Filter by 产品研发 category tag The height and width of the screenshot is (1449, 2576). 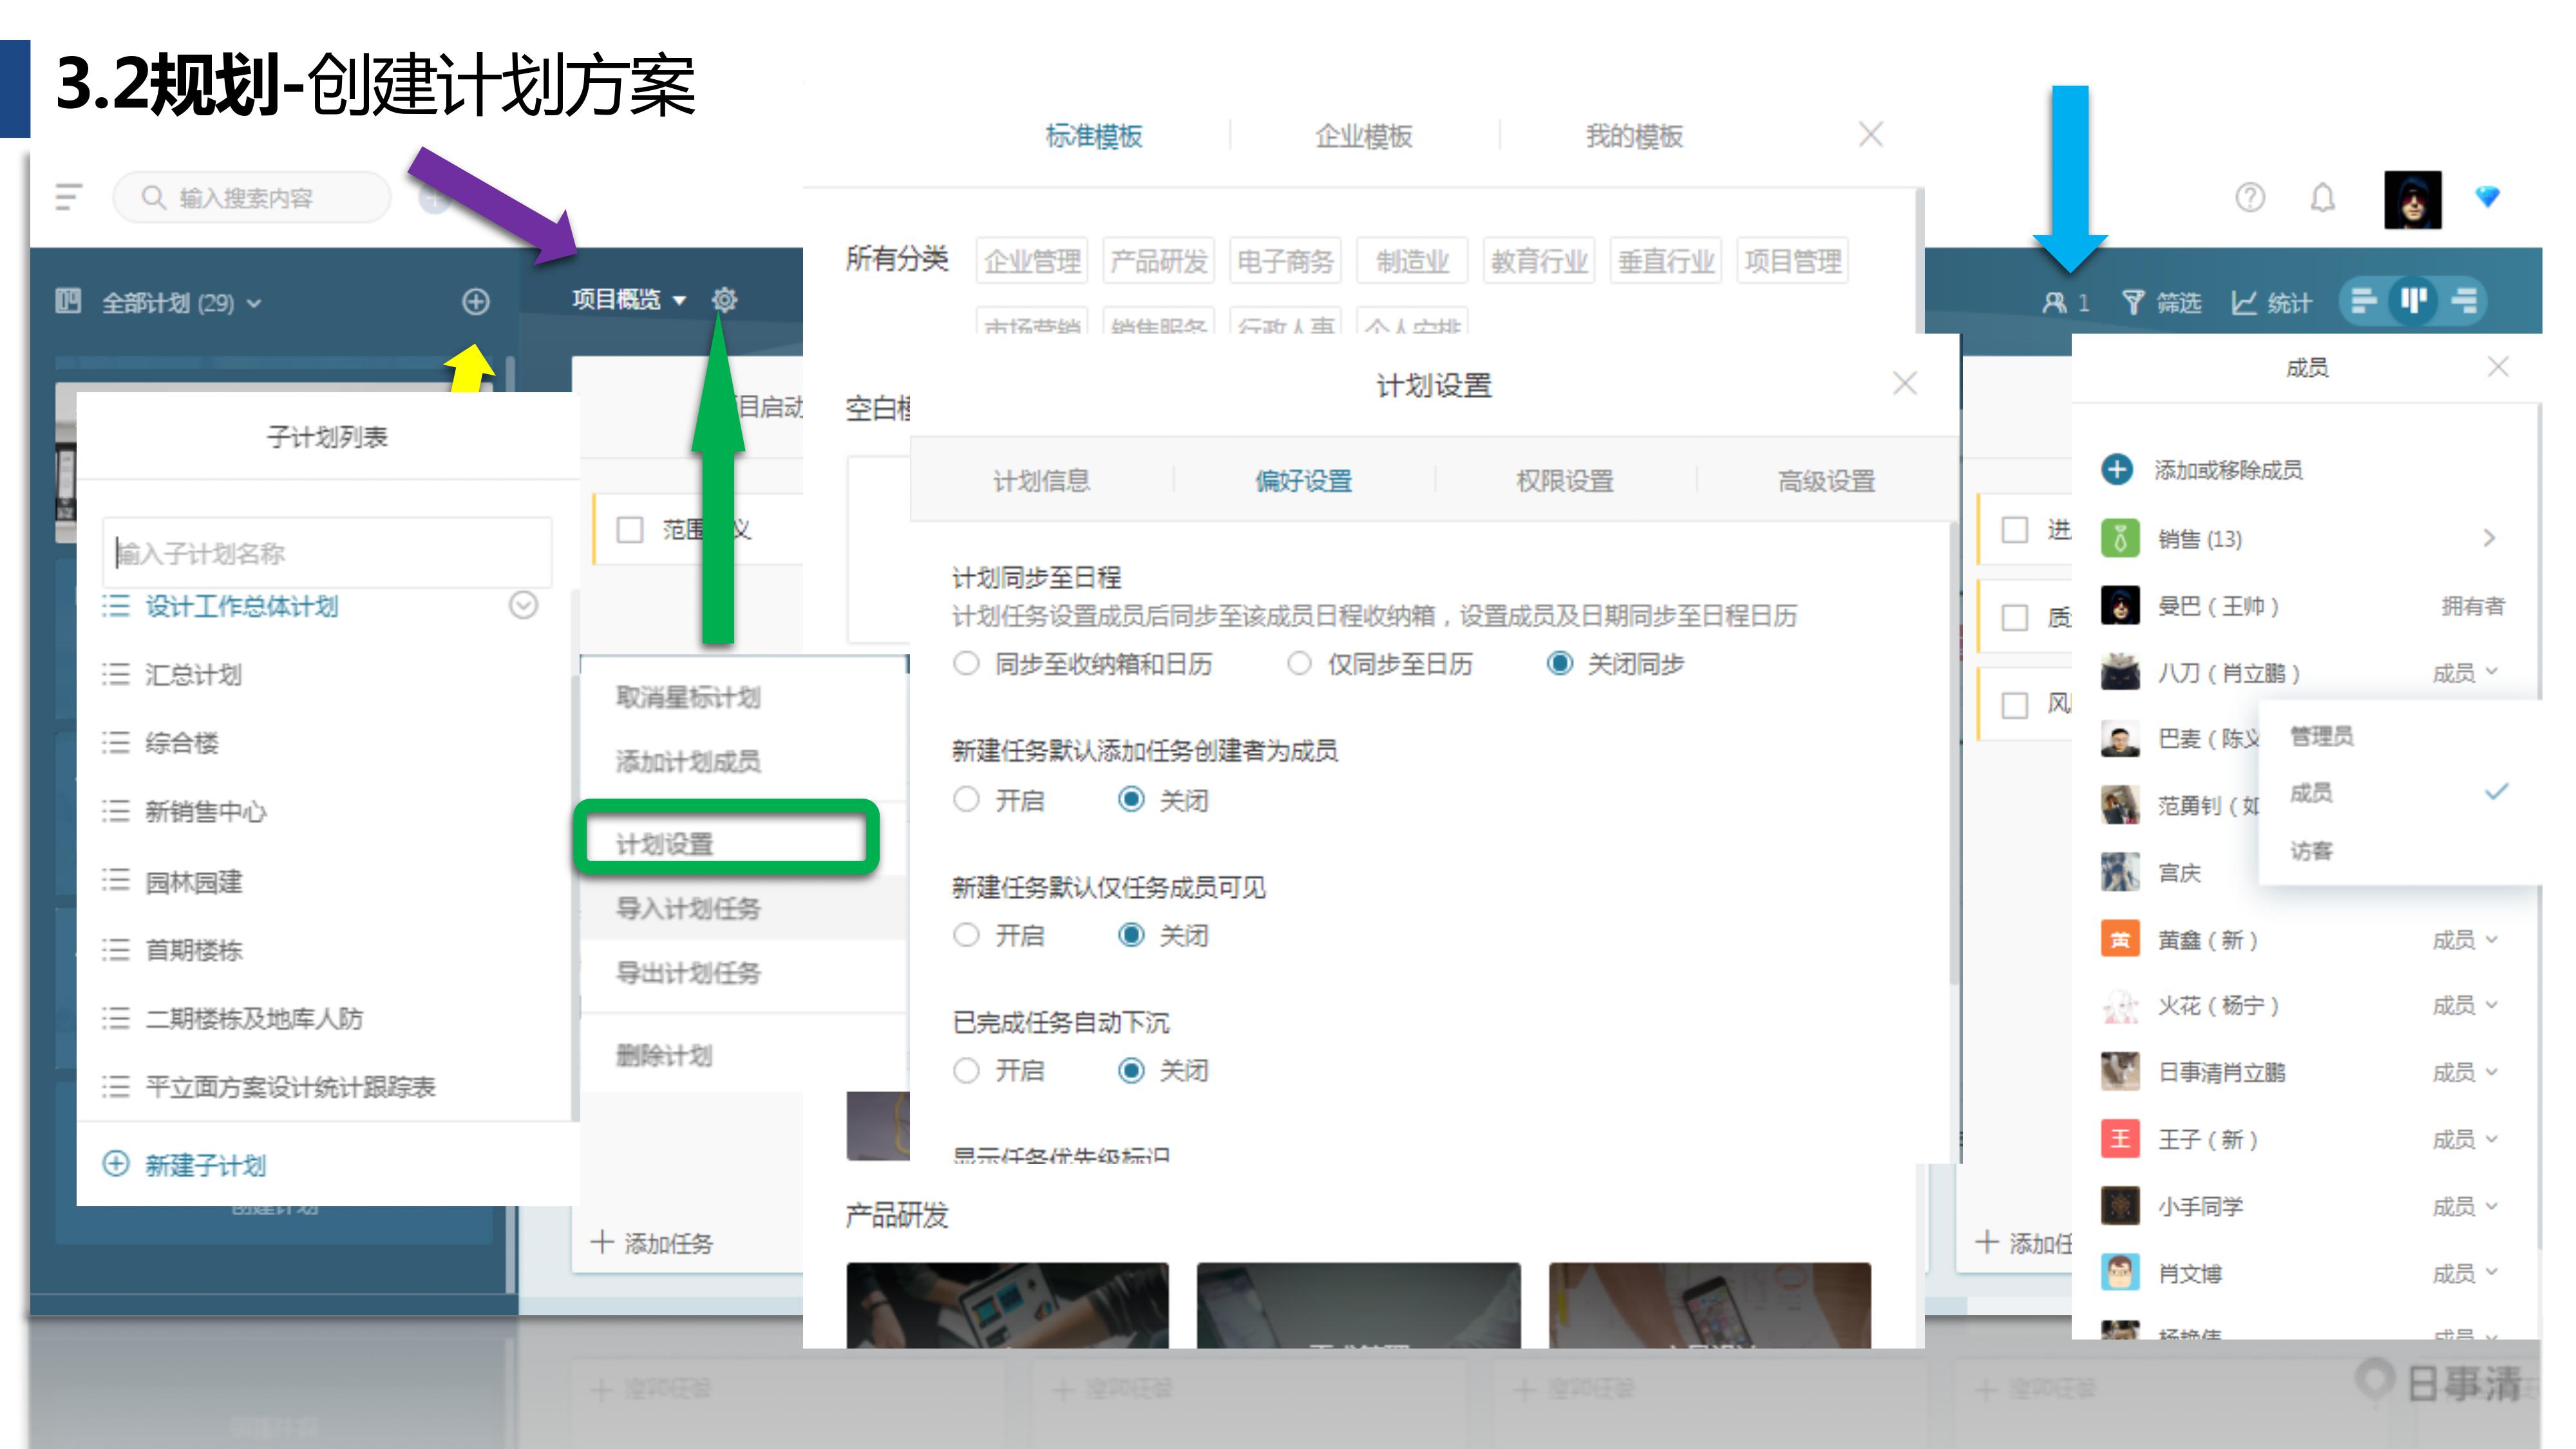click(x=1158, y=261)
